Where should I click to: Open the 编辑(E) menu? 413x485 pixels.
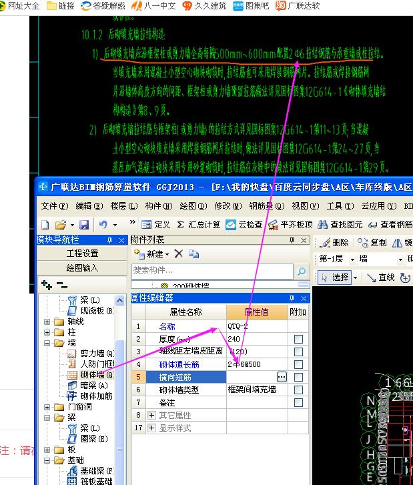89,206
